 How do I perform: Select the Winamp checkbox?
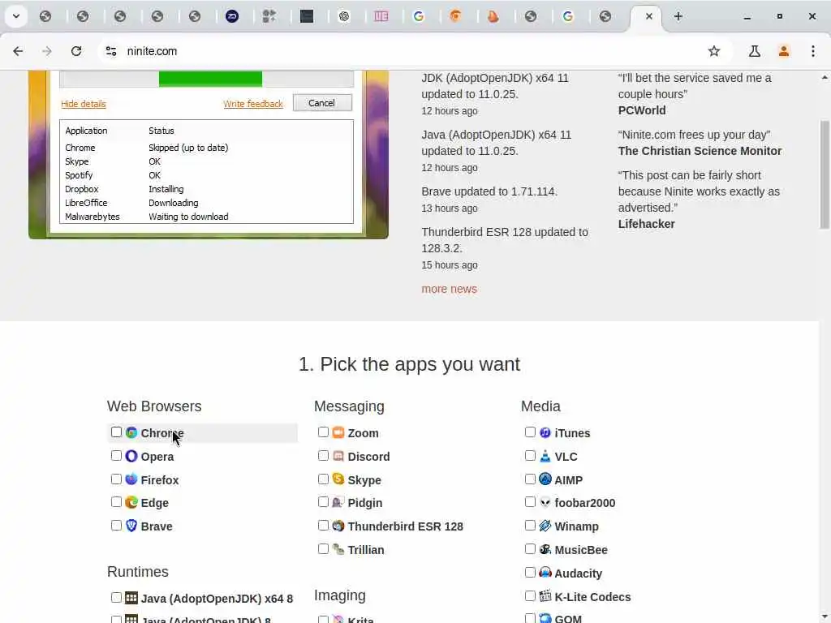click(530, 526)
